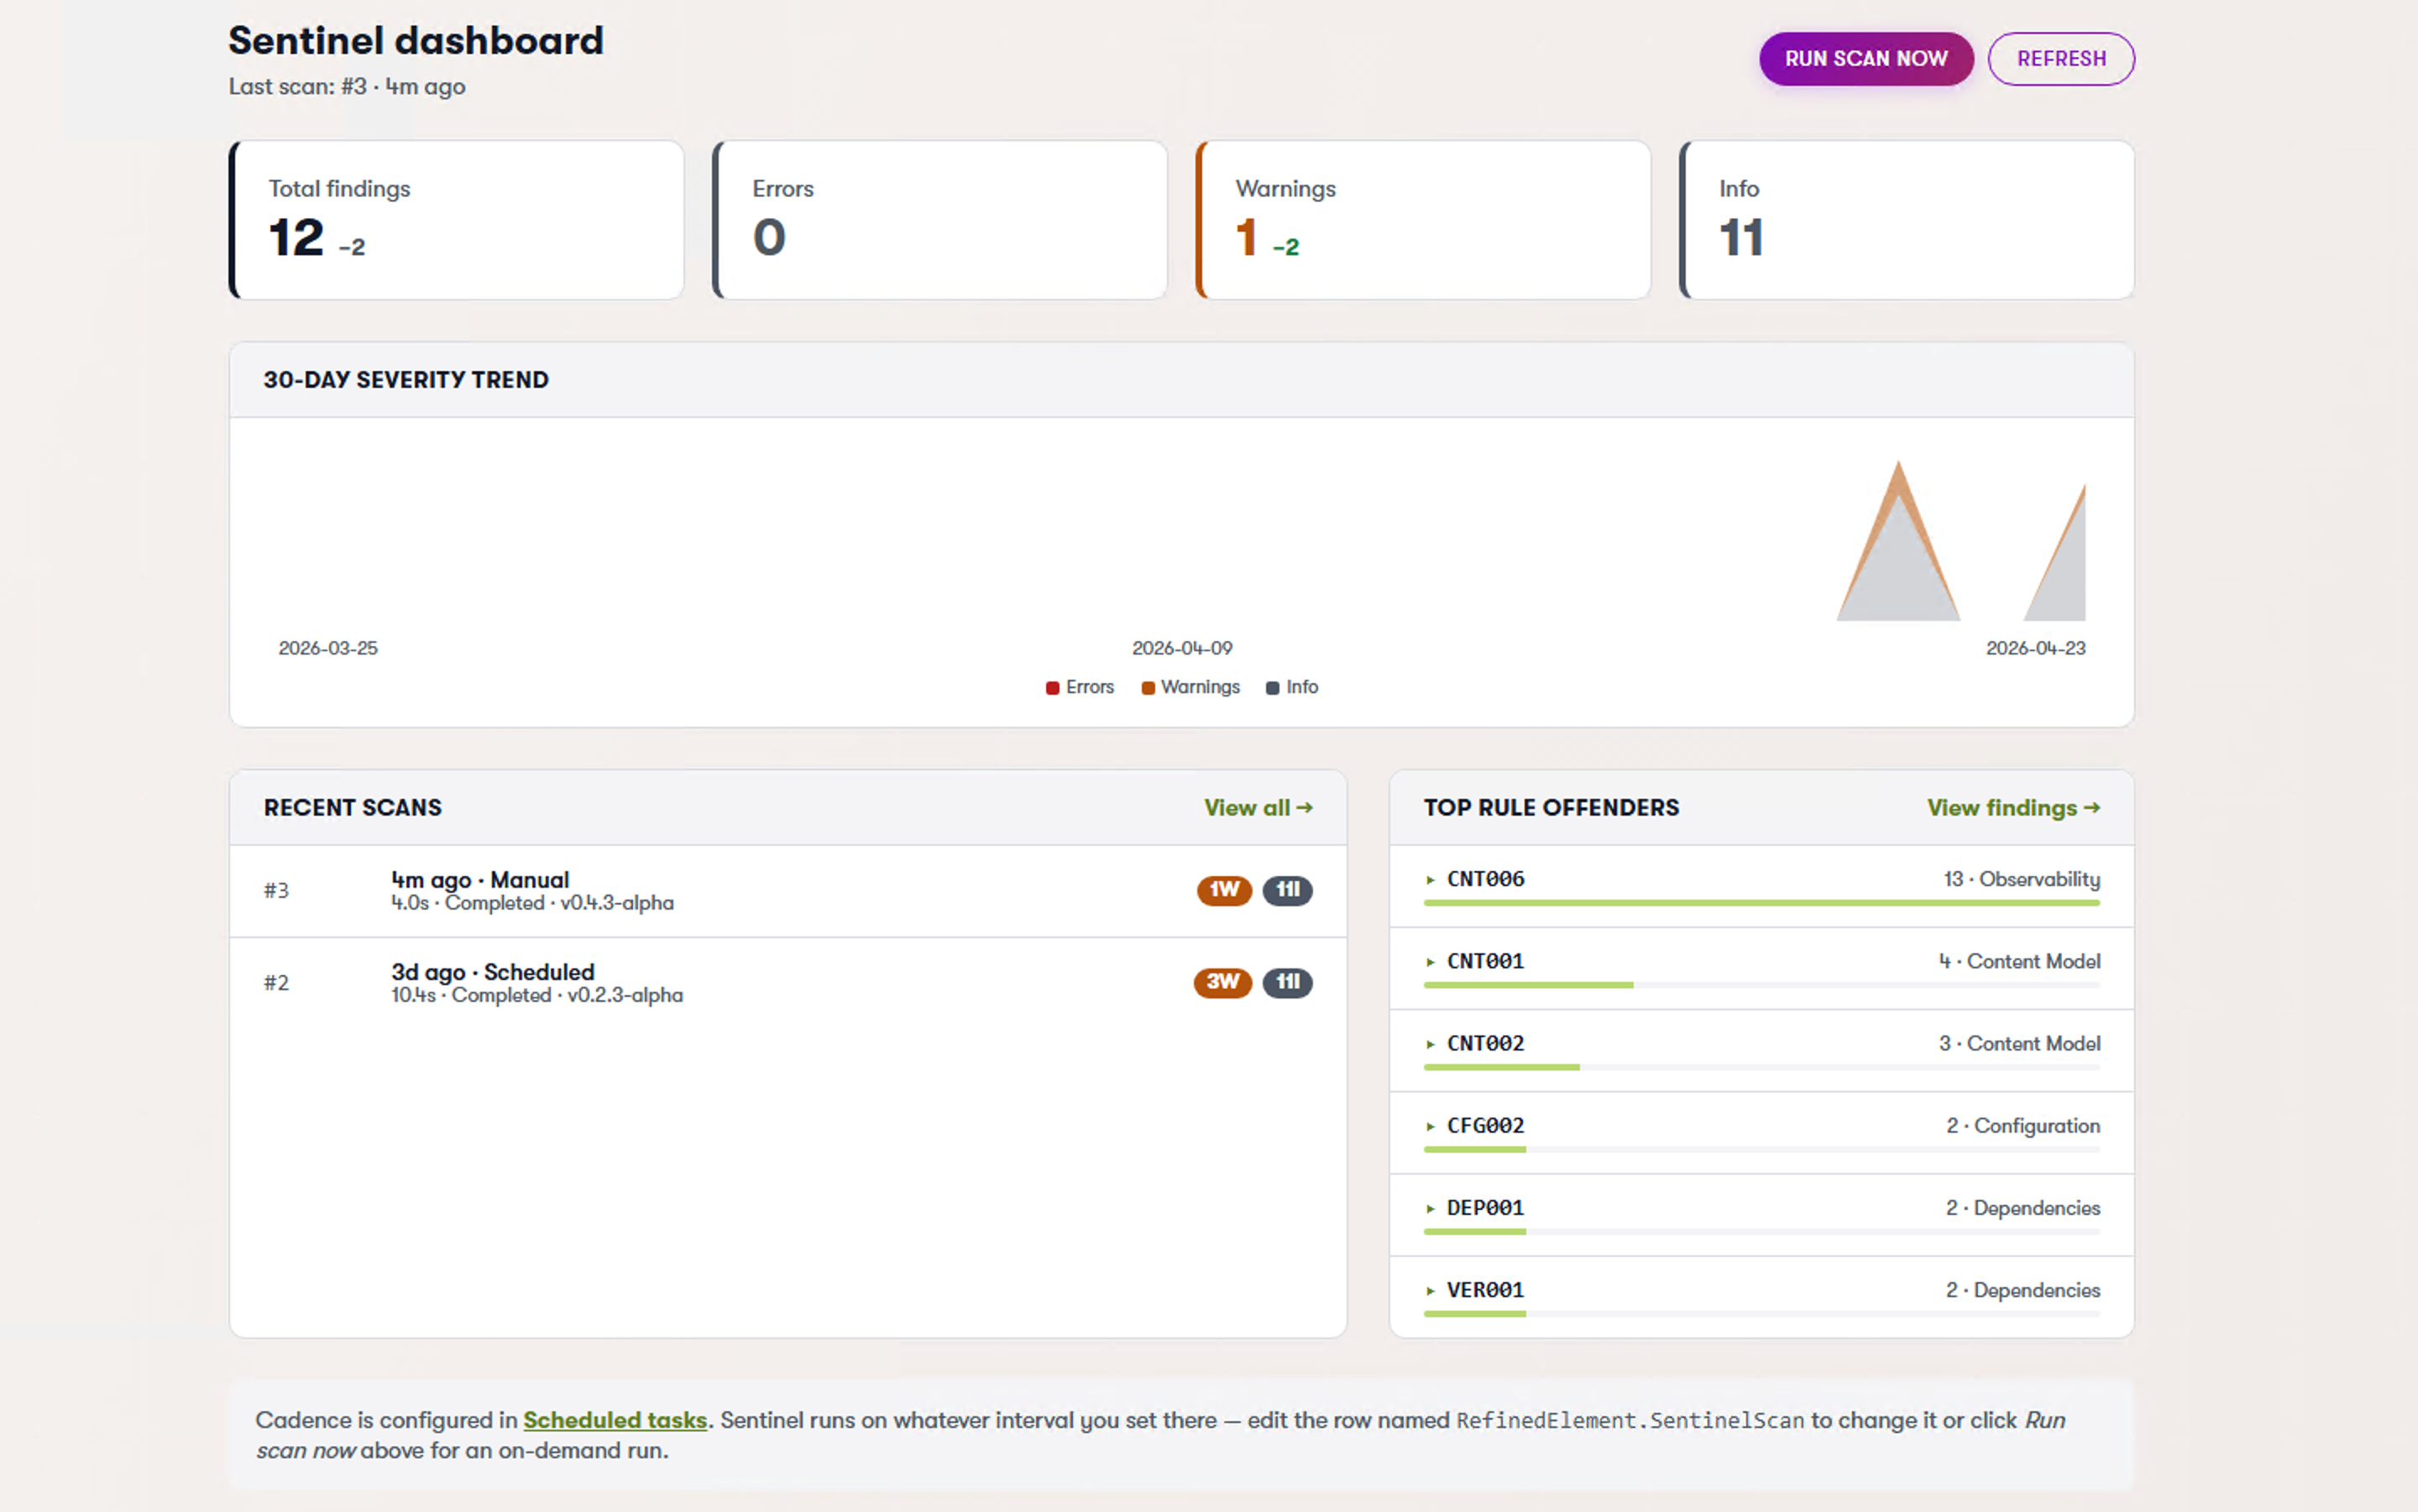Click the 3W warning badge on scan #2
2418x1512 pixels.
click(x=1222, y=983)
